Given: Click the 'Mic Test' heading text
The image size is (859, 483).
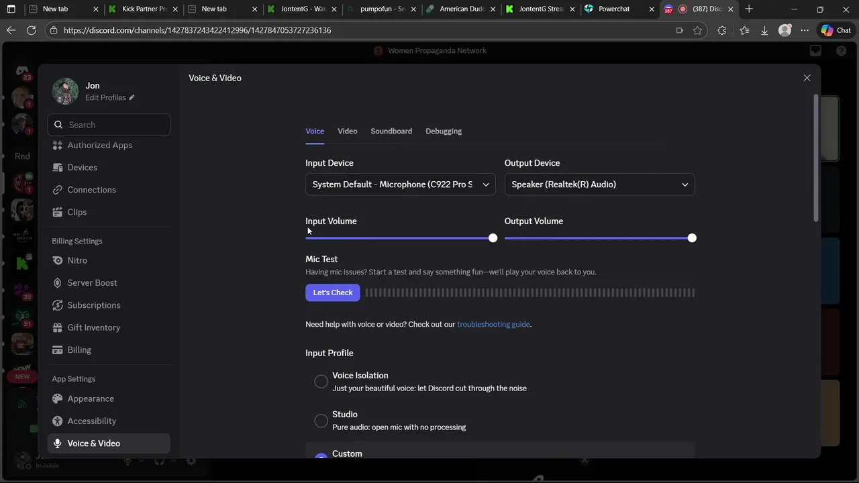Looking at the screenshot, I should point(321,259).
